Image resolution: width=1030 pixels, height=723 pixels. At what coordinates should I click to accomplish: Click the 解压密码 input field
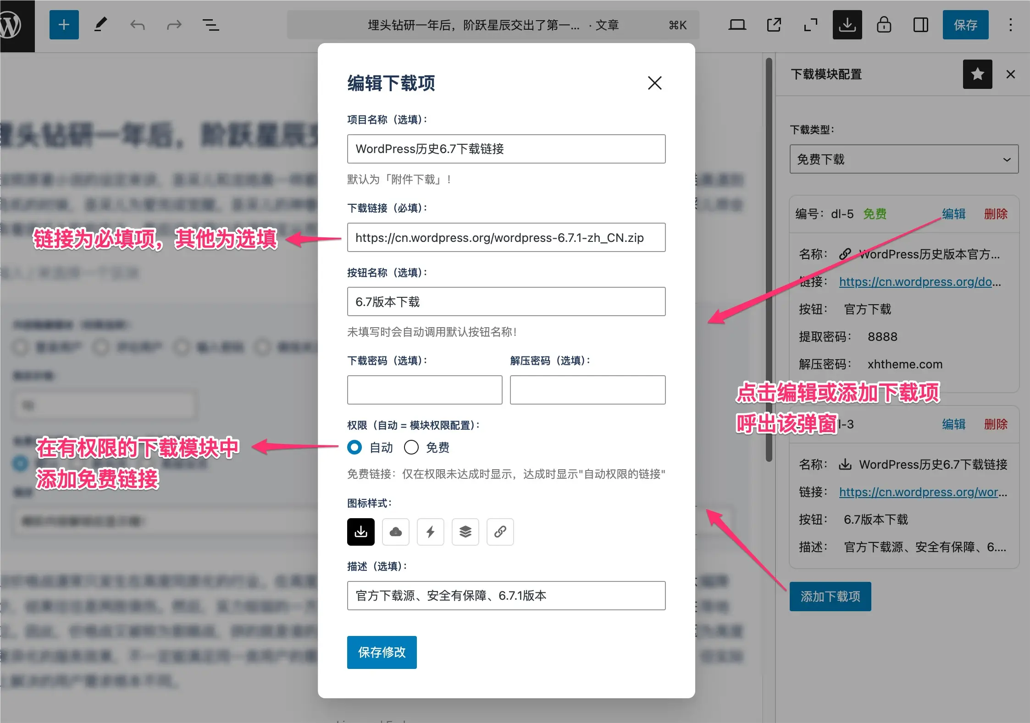(587, 390)
